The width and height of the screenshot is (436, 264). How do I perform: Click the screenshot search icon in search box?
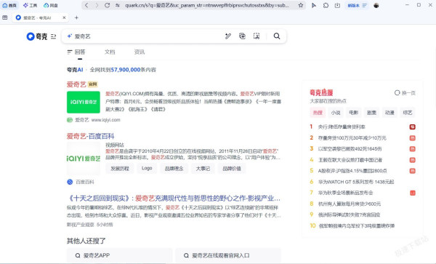click(257, 36)
